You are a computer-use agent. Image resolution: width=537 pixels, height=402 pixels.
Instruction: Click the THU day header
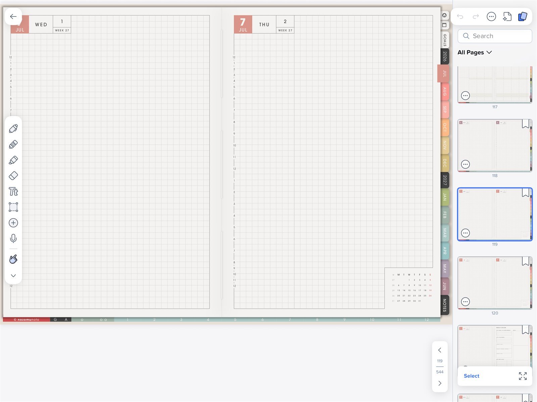tap(264, 24)
